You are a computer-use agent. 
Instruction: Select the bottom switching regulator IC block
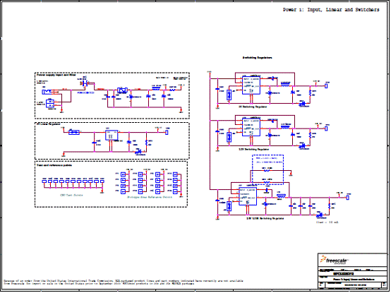click(248, 196)
